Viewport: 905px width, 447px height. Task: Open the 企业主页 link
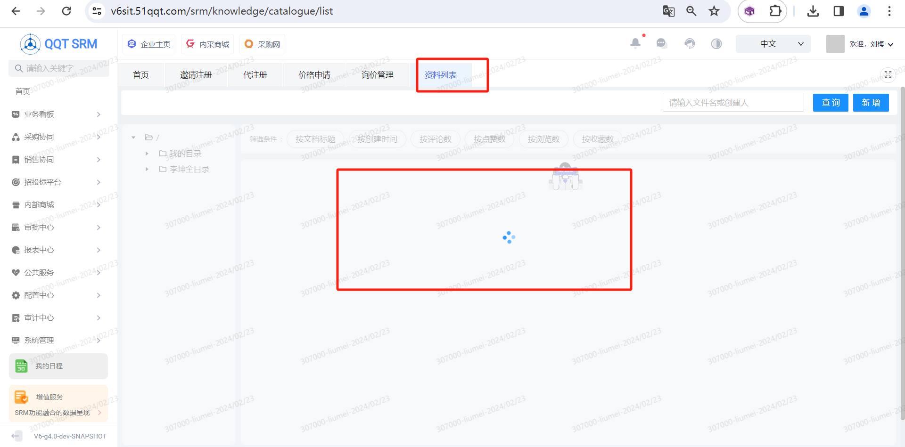pyautogui.click(x=149, y=44)
